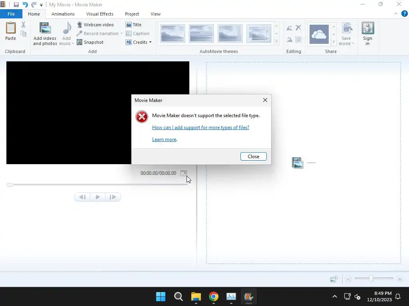Open the Learn more link
The image size is (409, 306).
point(164,139)
